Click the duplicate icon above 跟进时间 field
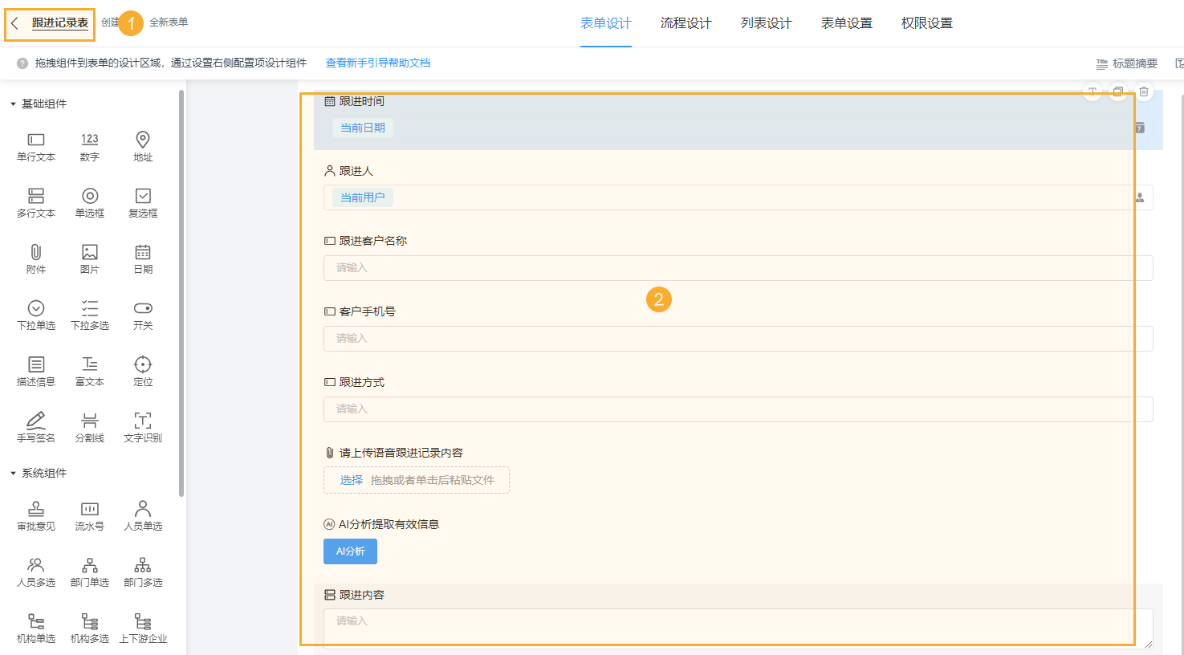This screenshot has width=1184, height=655. (x=1118, y=92)
